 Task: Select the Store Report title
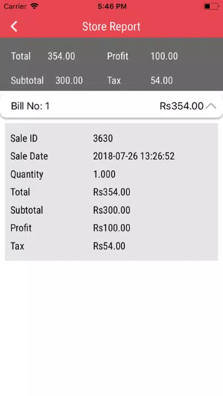pyautogui.click(x=111, y=27)
